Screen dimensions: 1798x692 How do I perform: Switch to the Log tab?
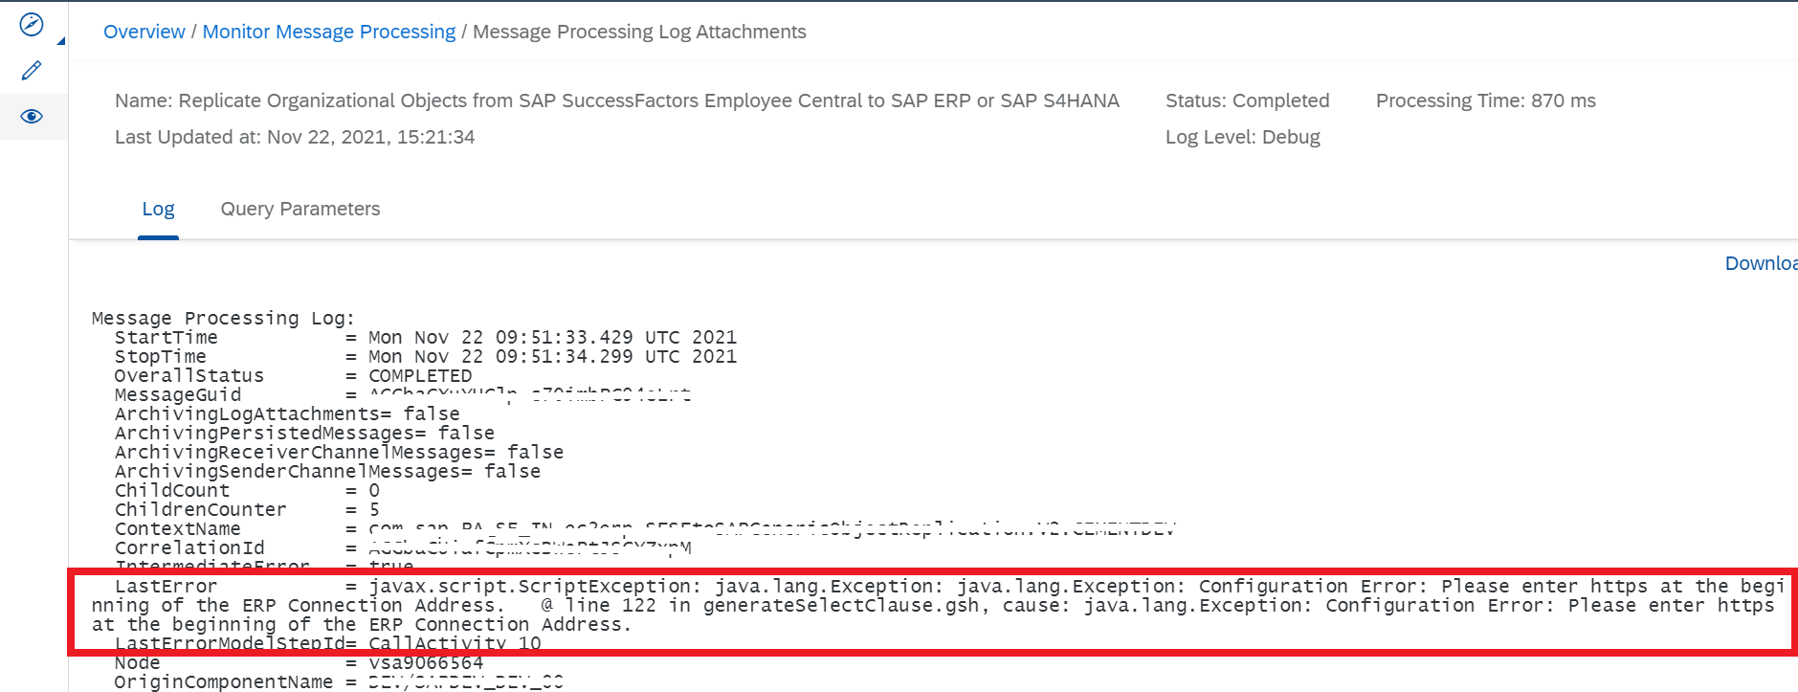pyautogui.click(x=158, y=209)
